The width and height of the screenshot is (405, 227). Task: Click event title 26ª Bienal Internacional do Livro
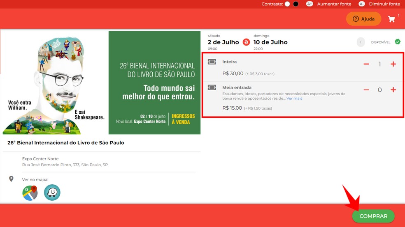[x=65, y=143]
